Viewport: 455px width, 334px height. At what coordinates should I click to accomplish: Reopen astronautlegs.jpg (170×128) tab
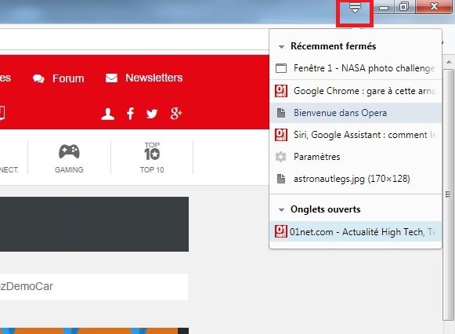356,179
